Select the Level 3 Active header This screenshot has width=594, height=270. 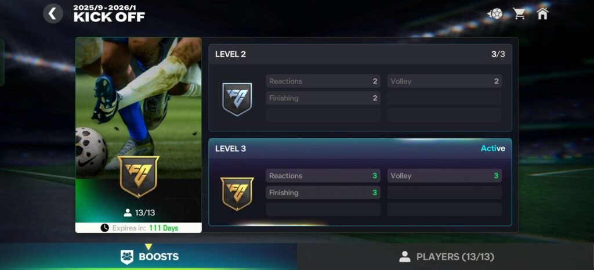[360, 148]
